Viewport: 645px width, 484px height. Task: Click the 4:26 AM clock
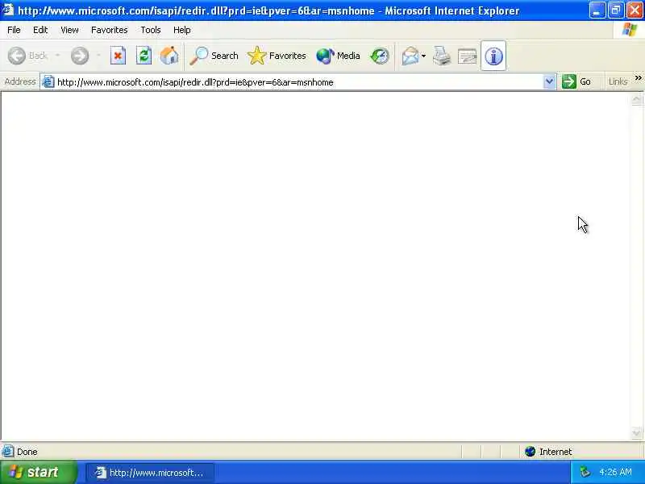[615, 472]
